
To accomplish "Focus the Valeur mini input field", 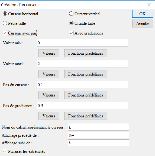I will click(82, 43).
